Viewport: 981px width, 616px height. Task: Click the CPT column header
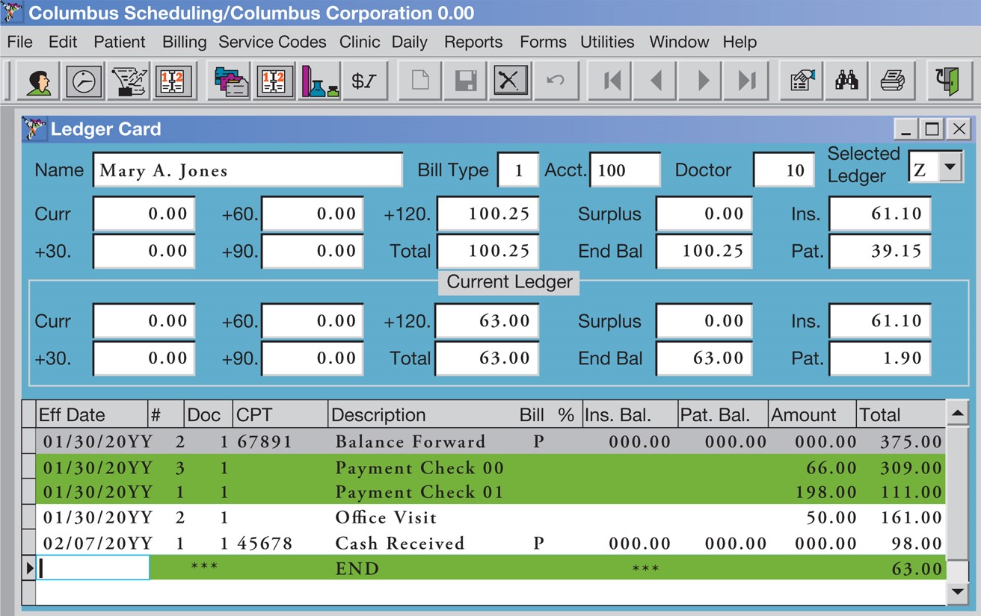(x=280, y=415)
